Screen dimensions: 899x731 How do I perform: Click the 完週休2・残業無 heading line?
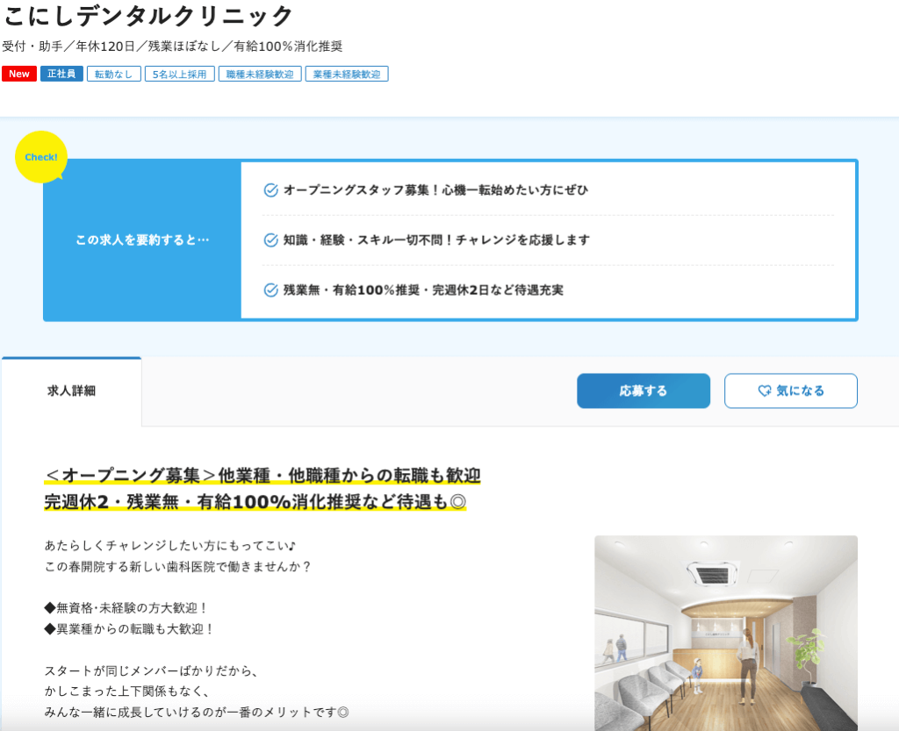coord(255,502)
